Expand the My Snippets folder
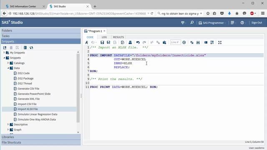The height and width of the screenshot is (150, 267). 4,52
